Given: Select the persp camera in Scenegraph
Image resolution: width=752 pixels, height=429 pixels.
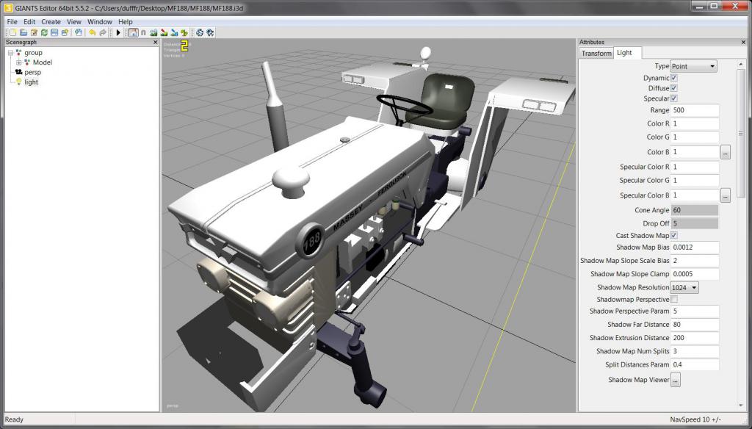Looking at the screenshot, I should pos(32,73).
